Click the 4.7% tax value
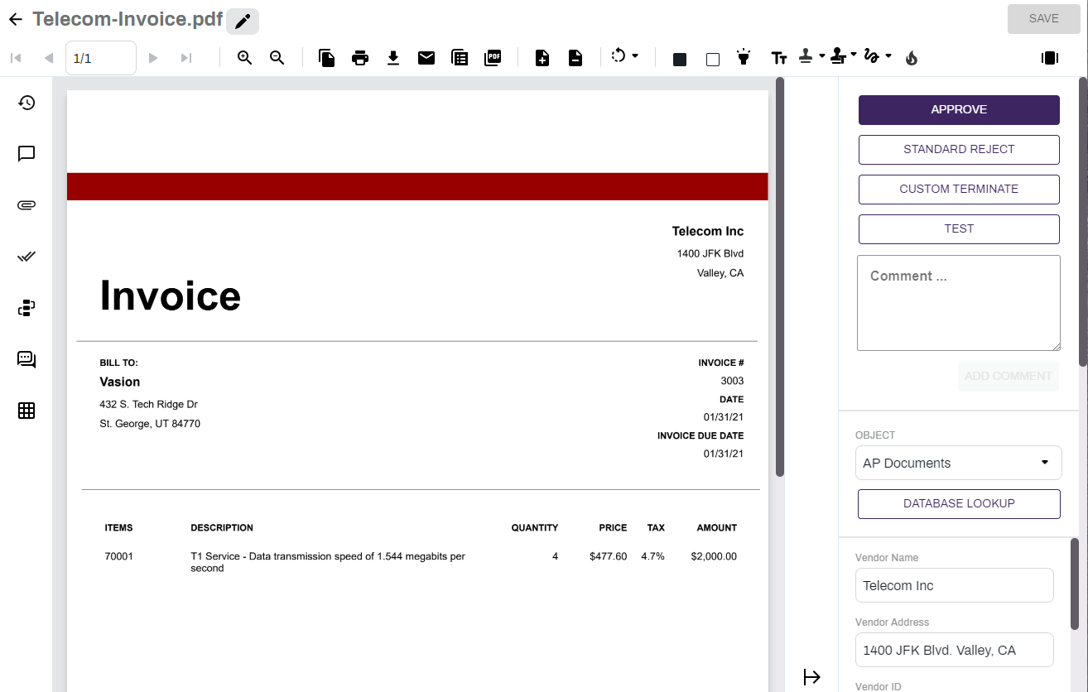 (652, 557)
